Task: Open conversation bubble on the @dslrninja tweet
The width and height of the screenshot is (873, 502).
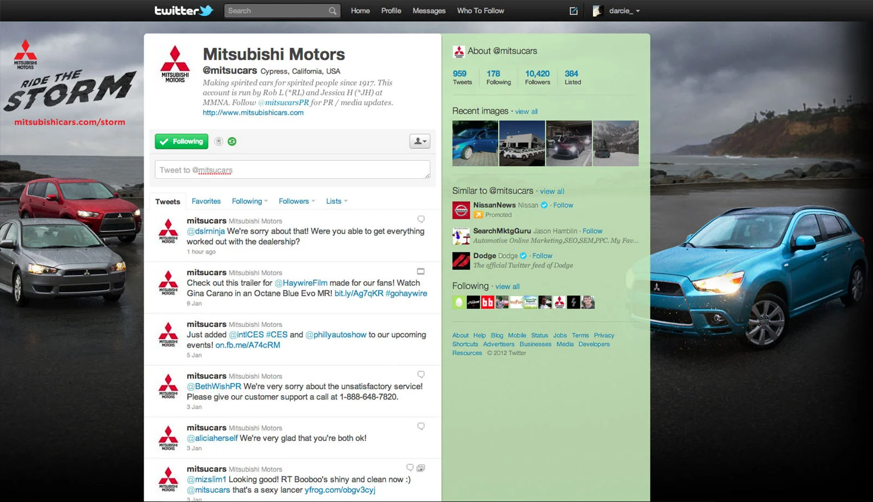Action: coord(421,219)
